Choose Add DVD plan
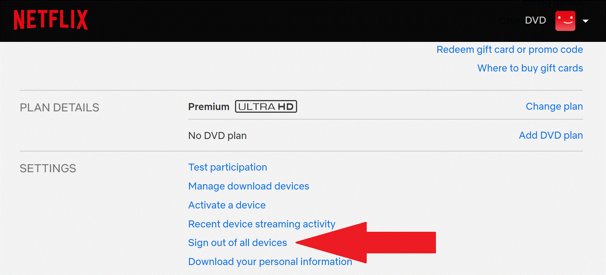Image resolution: width=606 pixels, height=275 pixels. coord(551,135)
